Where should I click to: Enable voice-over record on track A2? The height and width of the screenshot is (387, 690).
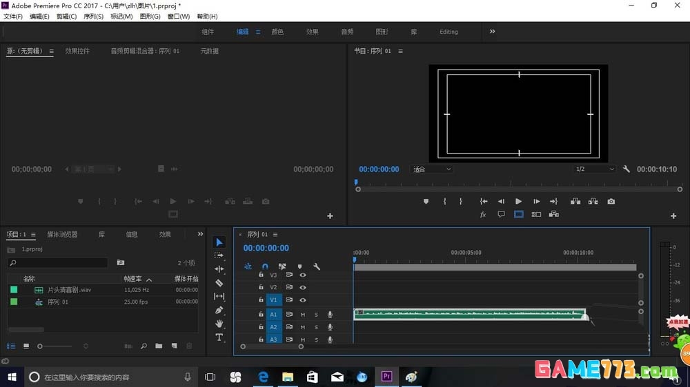pyautogui.click(x=330, y=327)
